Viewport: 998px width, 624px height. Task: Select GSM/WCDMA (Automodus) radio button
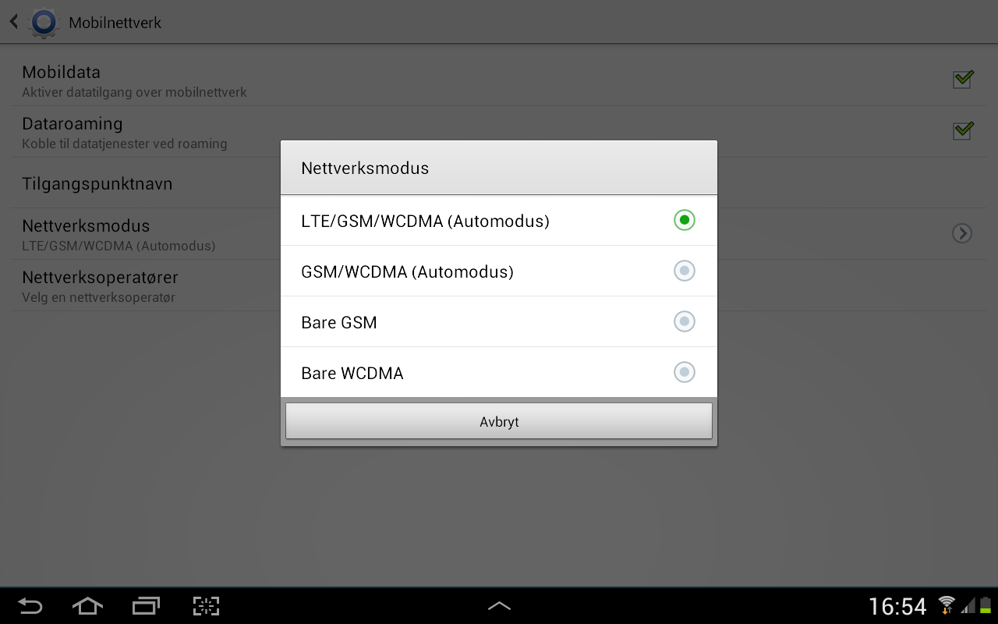click(x=685, y=271)
